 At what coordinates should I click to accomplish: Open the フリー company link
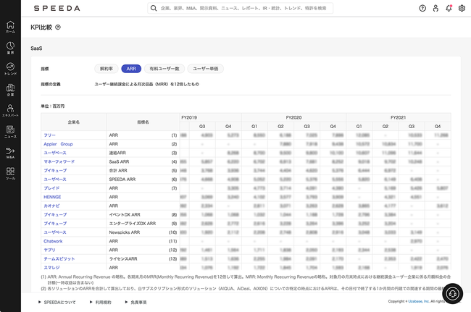[49, 135]
